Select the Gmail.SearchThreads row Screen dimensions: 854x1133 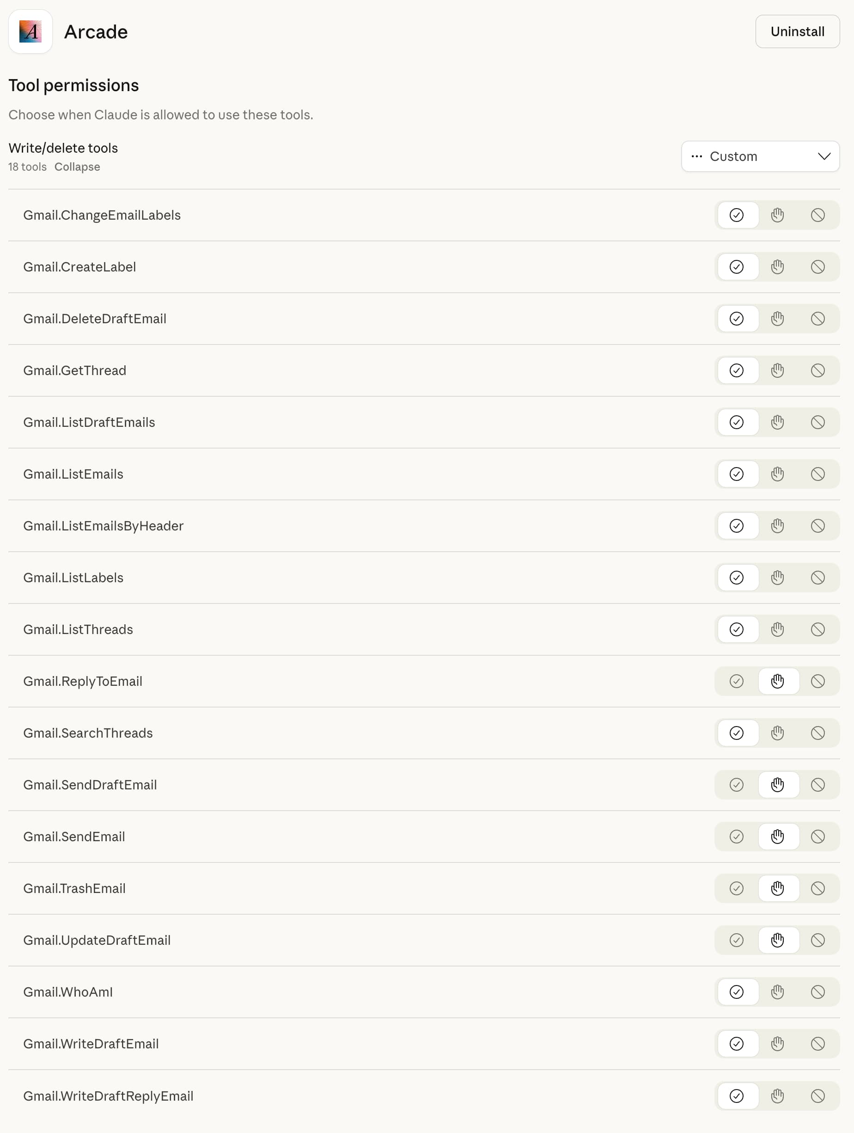[x=88, y=733]
